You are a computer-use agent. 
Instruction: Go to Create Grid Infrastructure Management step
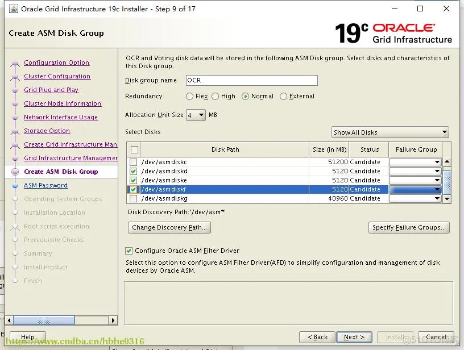tap(71, 144)
